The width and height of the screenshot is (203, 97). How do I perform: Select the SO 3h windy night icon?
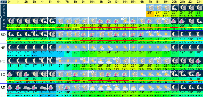pyautogui.click(x=35, y=34)
